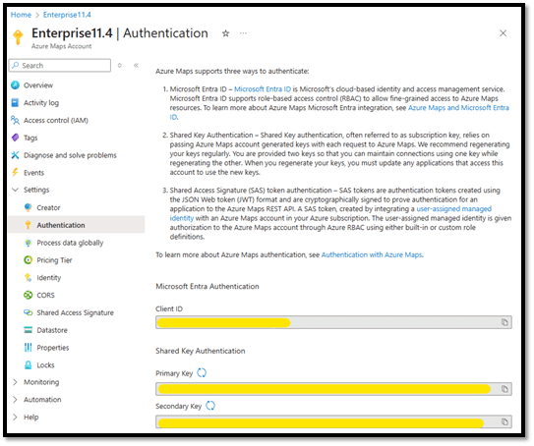The height and width of the screenshot is (446, 534).
Task: Regenerate the Primary Key
Action: (202, 373)
